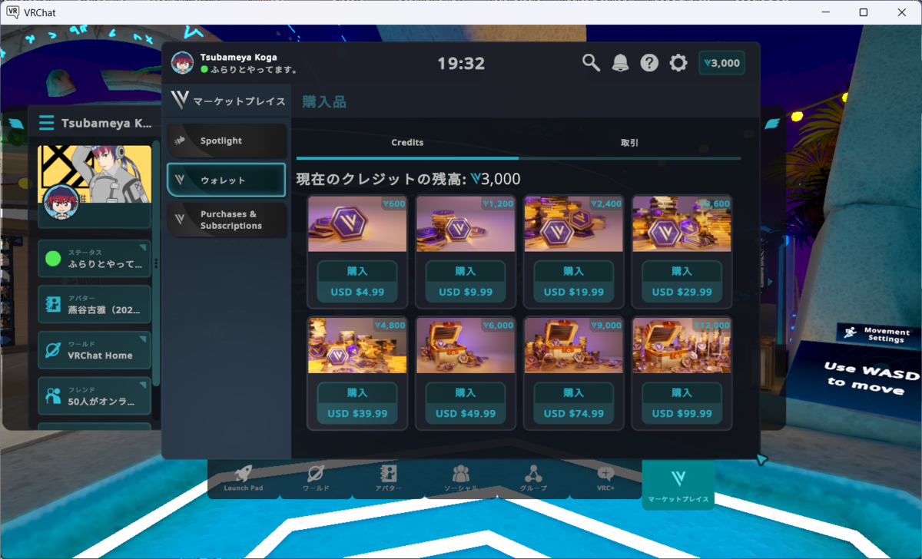
Task: Click the 2,400 credits pack image
Action: pyautogui.click(x=574, y=224)
